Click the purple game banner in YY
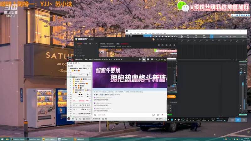The width and height of the screenshot is (251, 141). (130, 75)
